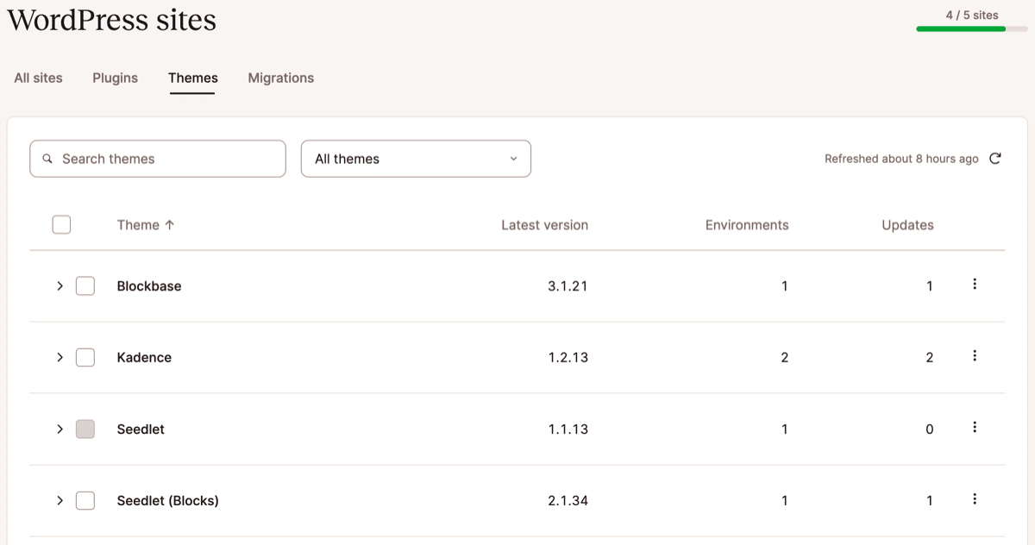Image resolution: width=1035 pixels, height=545 pixels.
Task: Click the refresh icon beside Refreshed timestamp
Action: click(995, 159)
